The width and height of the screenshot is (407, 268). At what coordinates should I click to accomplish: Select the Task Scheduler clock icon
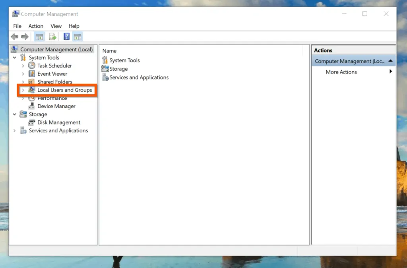(31, 66)
